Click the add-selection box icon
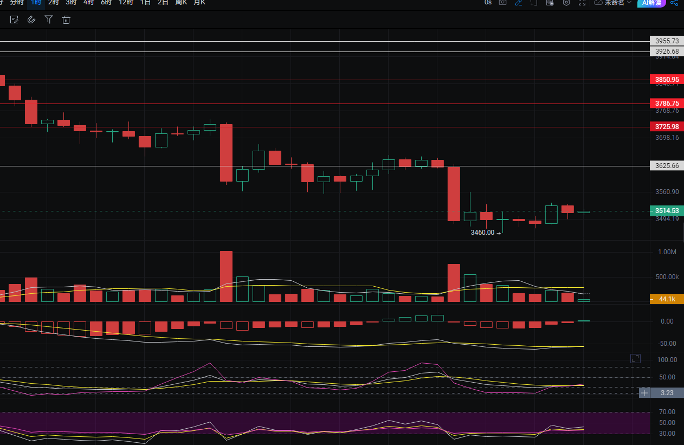This screenshot has height=445, width=684. pos(534,3)
